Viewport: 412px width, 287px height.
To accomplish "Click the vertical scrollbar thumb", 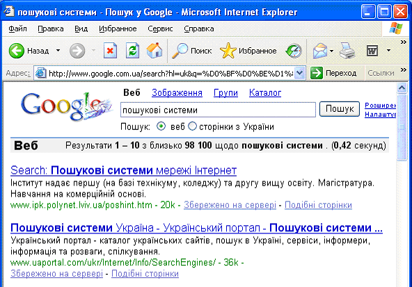I will (402, 127).
